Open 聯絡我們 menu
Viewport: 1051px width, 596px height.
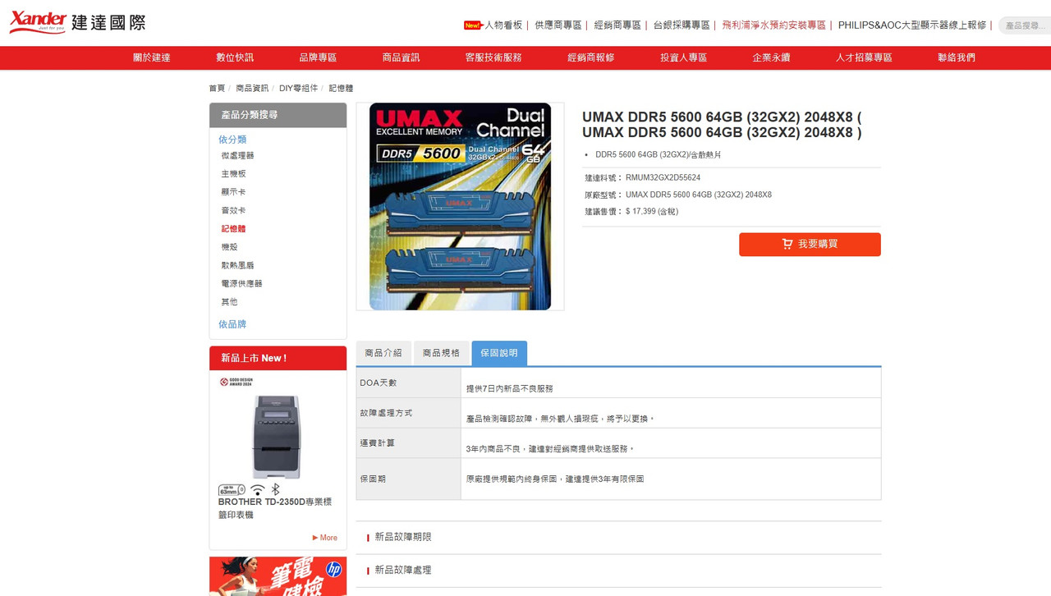point(957,57)
